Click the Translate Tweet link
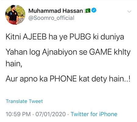This screenshot has height=122, width=137. pos(24,101)
